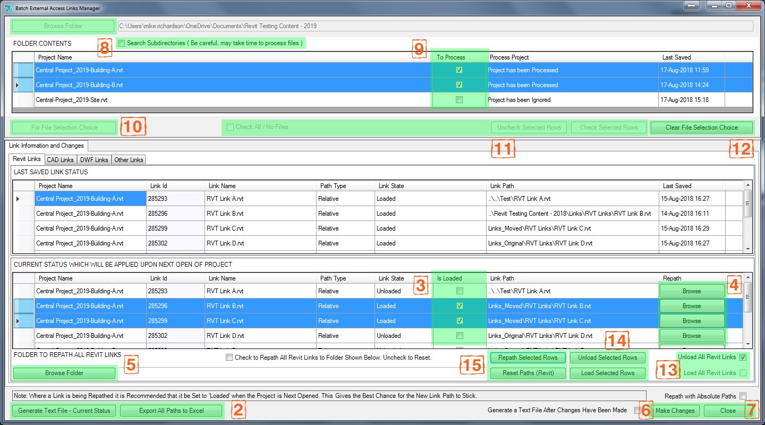Viewport: 765px width, 425px height.
Task: Click Clear File Selection Choice button
Action: [x=701, y=127]
